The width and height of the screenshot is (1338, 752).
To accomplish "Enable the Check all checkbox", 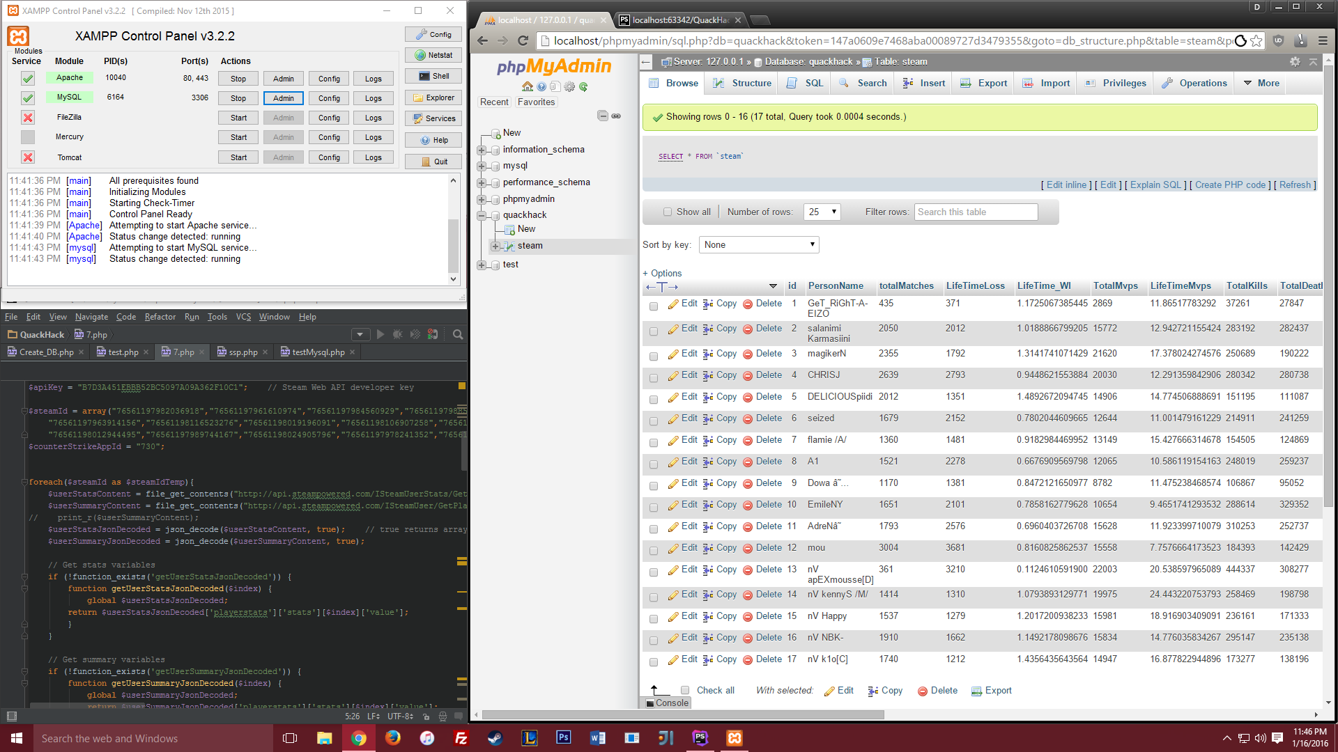I will click(685, 691).
